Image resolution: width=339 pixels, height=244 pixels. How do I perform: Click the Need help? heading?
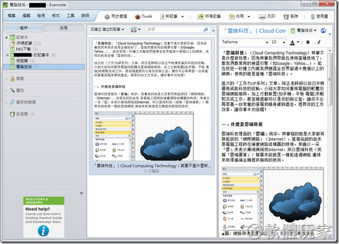[x=38, y=209]
